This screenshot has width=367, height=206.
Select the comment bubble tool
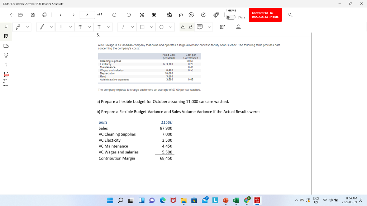[x=200, y=27]
